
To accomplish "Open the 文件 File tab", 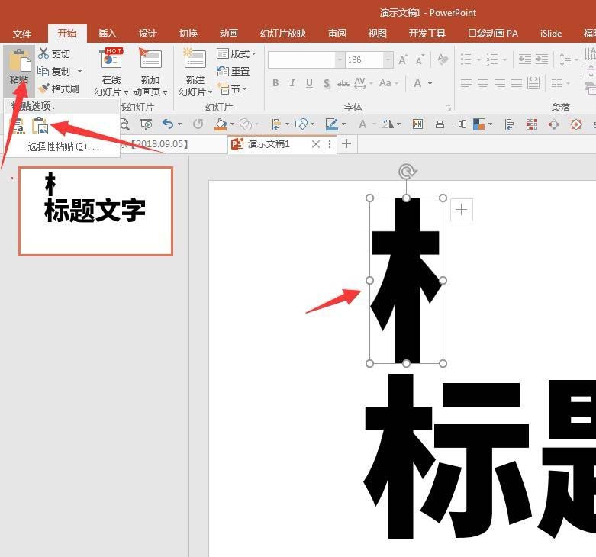I will point(22,34).
